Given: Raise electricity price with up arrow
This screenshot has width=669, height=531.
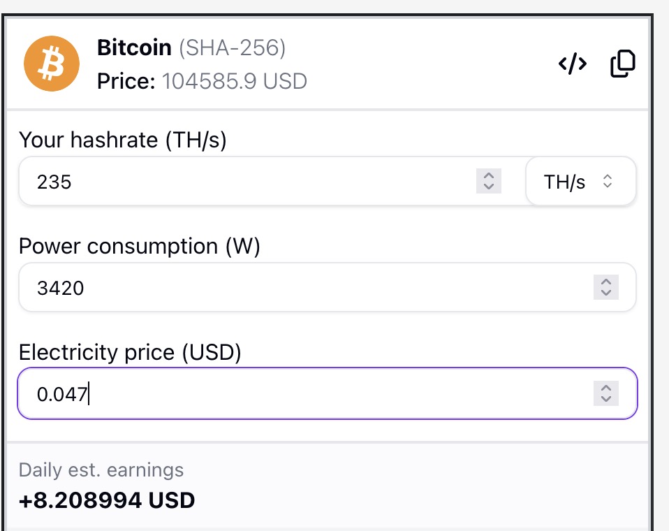Looking at the screenshot, I should pos(606,388).
